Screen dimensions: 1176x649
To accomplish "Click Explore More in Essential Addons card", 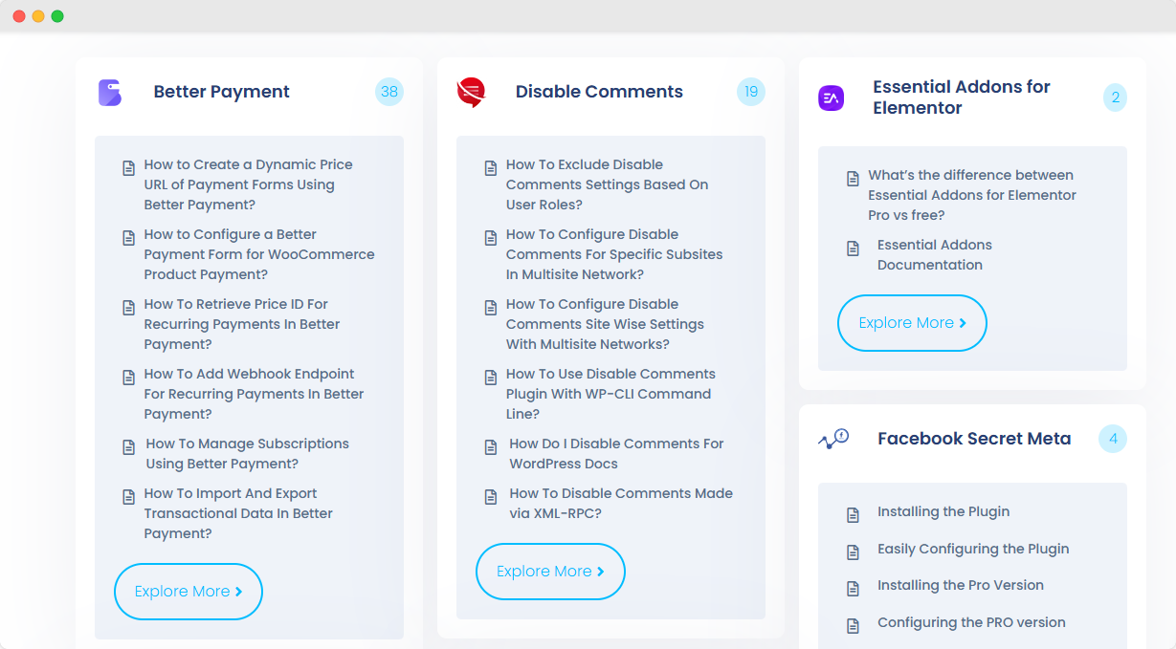I will click(912, 323).
